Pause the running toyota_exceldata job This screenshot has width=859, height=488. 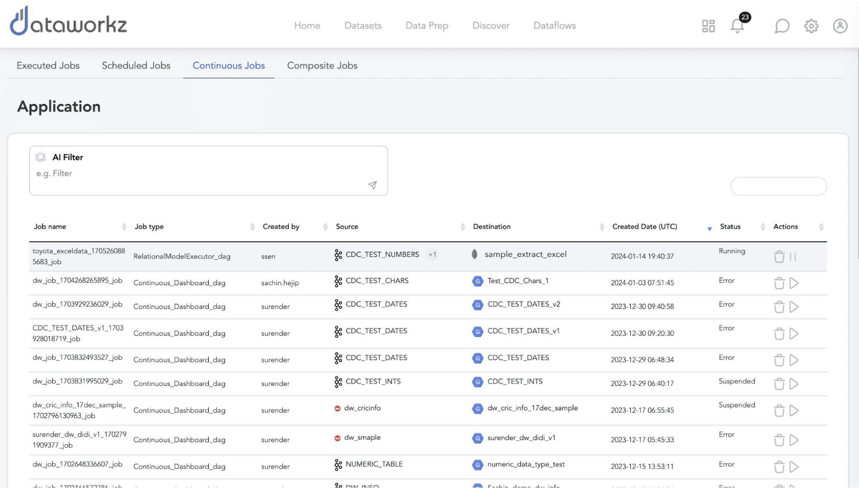(793, 257)
